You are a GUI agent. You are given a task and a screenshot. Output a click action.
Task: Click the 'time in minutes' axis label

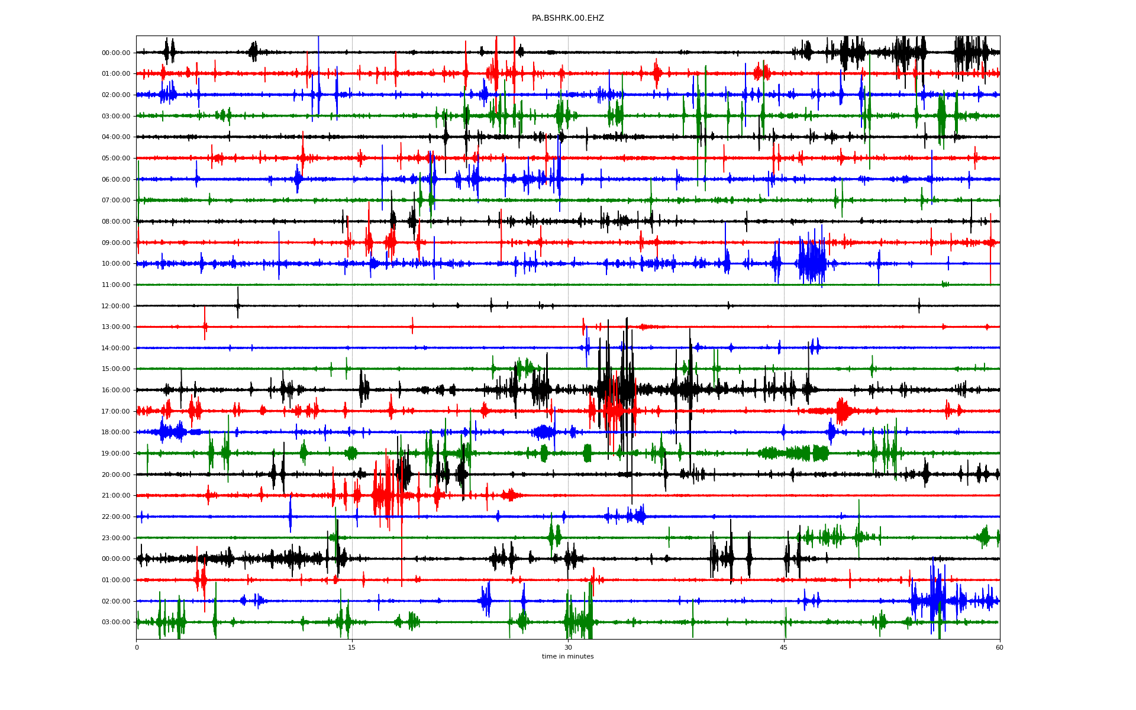tap(567, 656)
